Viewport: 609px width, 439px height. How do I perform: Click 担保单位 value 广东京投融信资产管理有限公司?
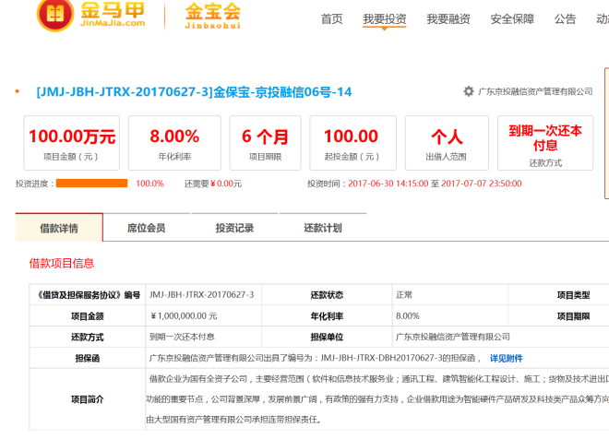click(x=453, y=337)
